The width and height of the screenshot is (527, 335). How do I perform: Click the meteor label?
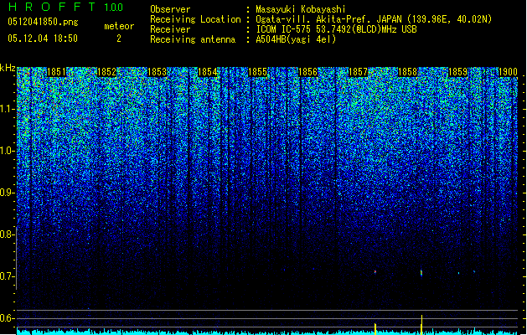119,26
